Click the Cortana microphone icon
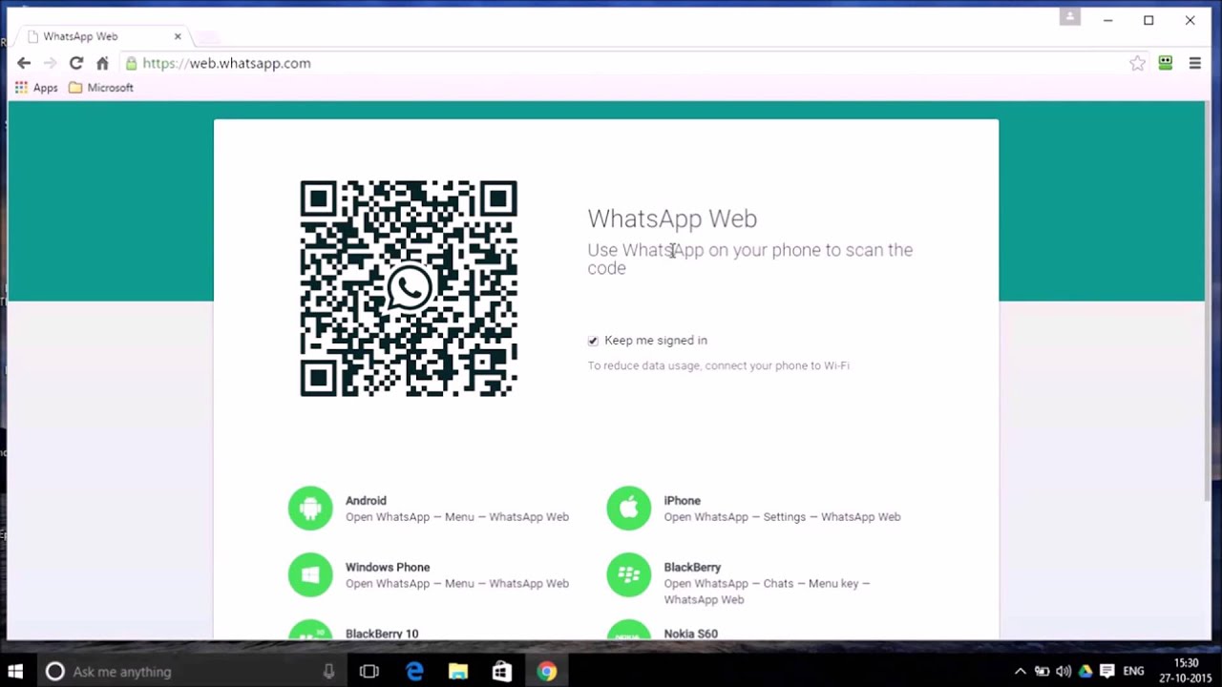This screenshot has height=687, width=1222. 328,672
